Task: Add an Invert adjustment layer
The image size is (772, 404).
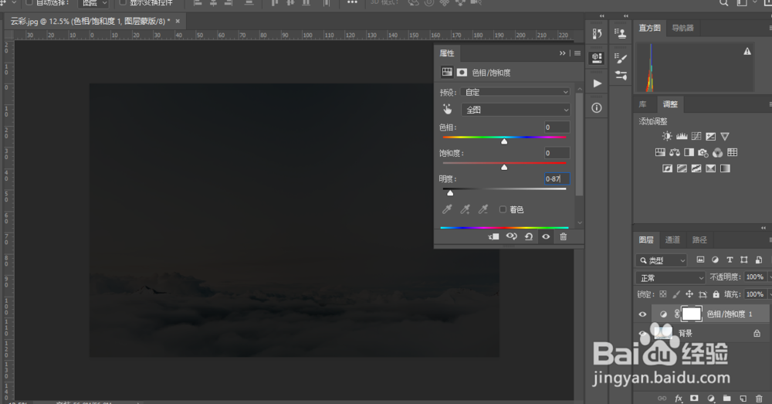Action: (x=667, y=168)
